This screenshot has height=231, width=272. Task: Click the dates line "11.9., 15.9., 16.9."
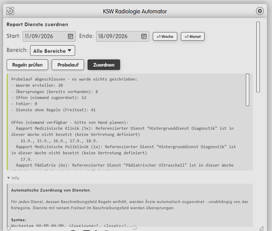(59, 141)
